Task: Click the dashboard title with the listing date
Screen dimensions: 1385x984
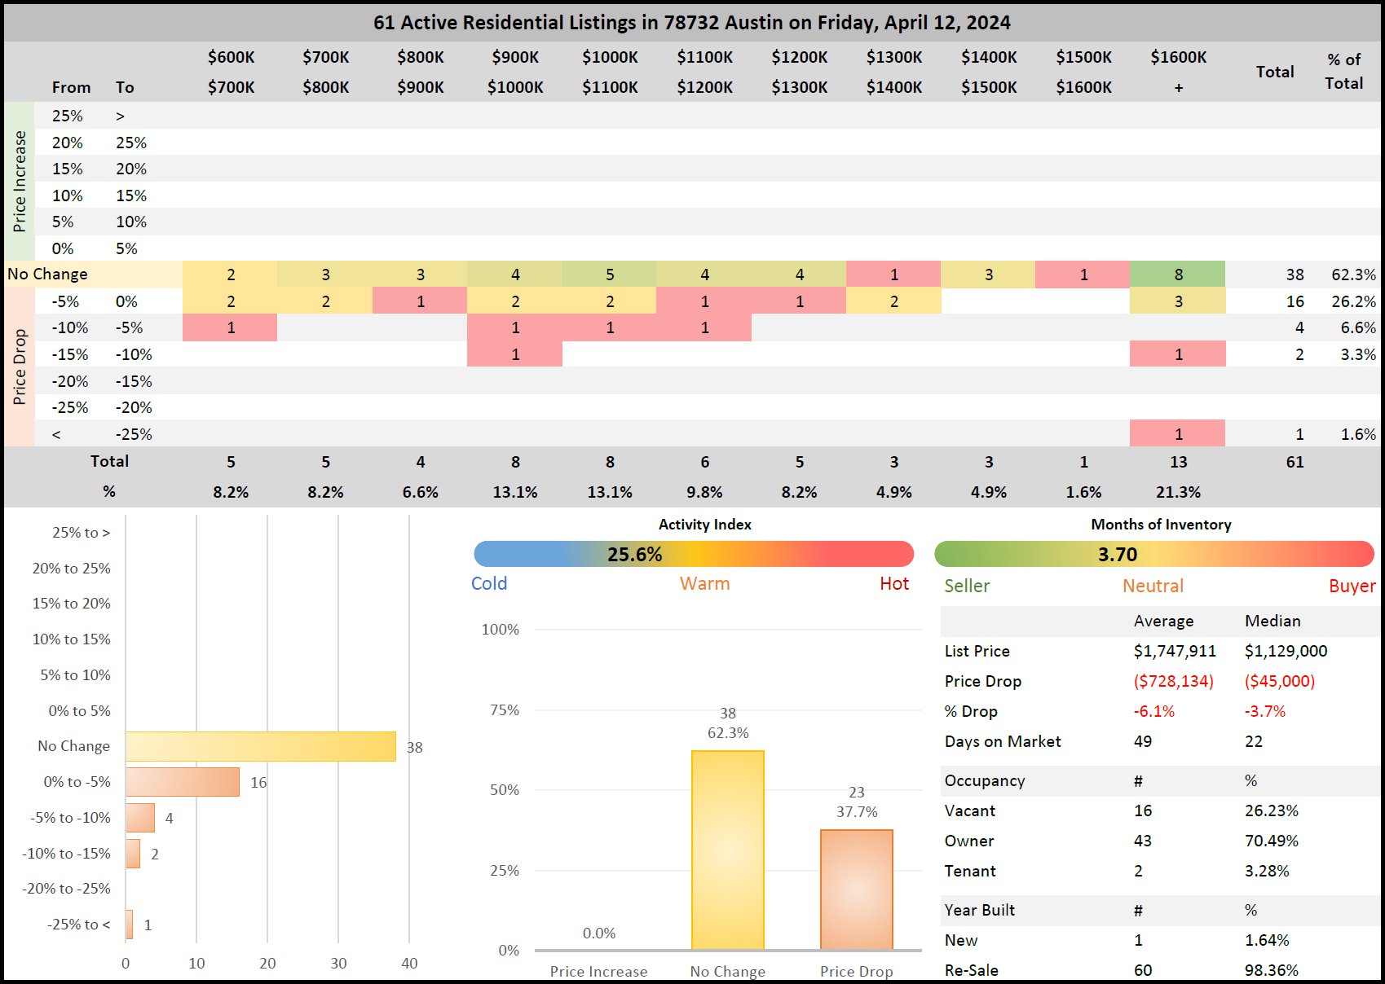Action: pyautogui.click(x=691, y=23)
